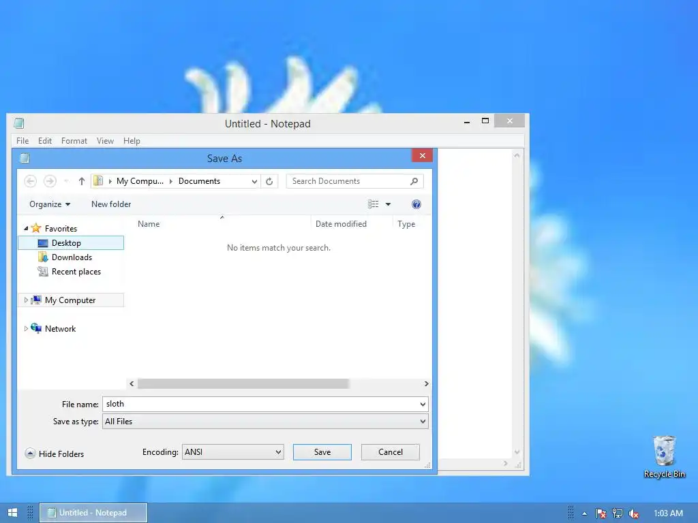Viewport: 698px width, 523px height.
Task: Click Notepad vertical scrollbar up arrow
Action: 517,155
